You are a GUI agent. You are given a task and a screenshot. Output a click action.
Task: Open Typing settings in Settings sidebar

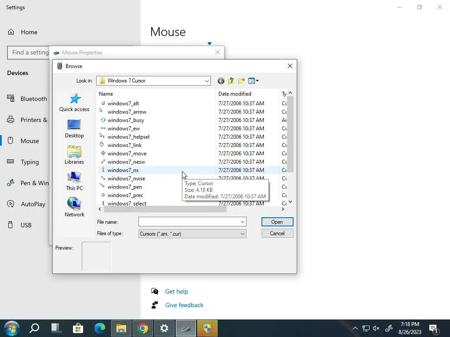pos(25,162)
